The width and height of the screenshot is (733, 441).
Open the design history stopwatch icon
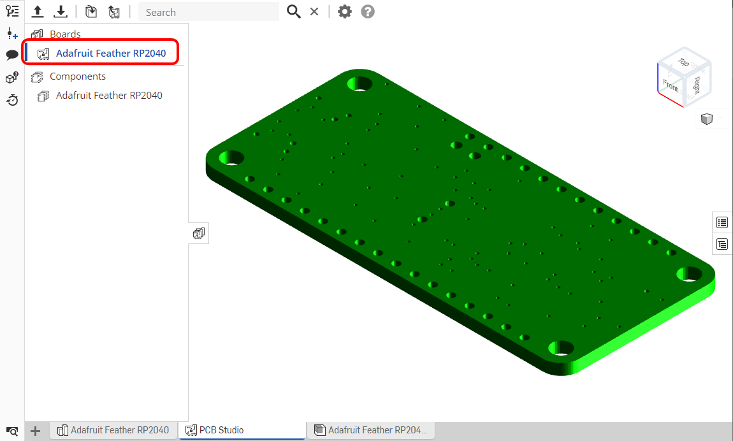coord(12,100)
